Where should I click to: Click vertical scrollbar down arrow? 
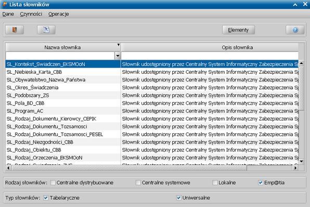(301, 162)
